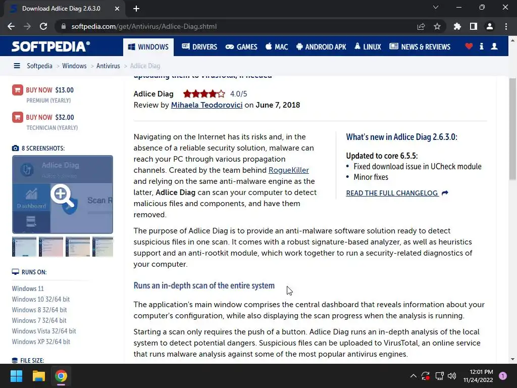Click the sync status tray icon

coord(425,376)
